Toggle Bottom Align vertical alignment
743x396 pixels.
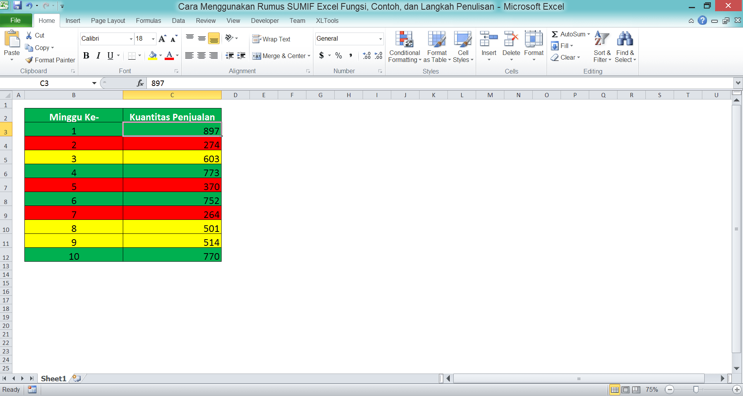[x=213, y=38]
